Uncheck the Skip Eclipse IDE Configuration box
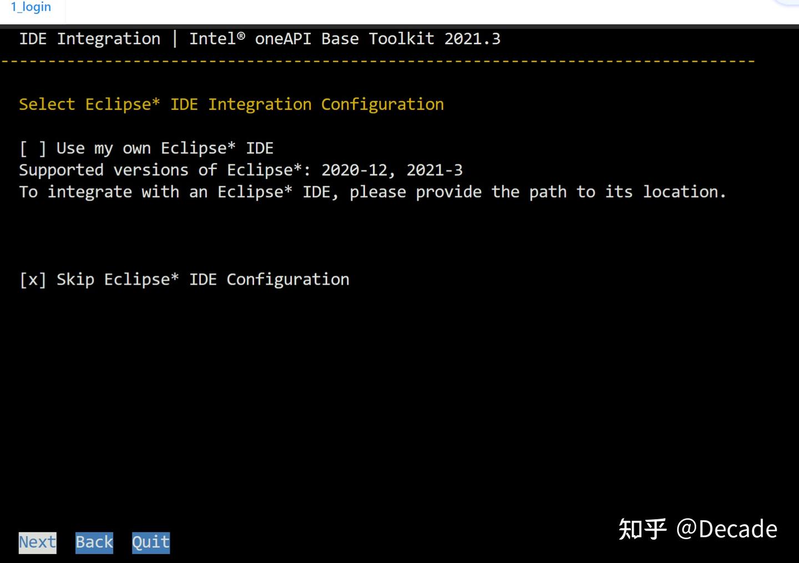Screen dimensions: 799x563 [33, 280]
